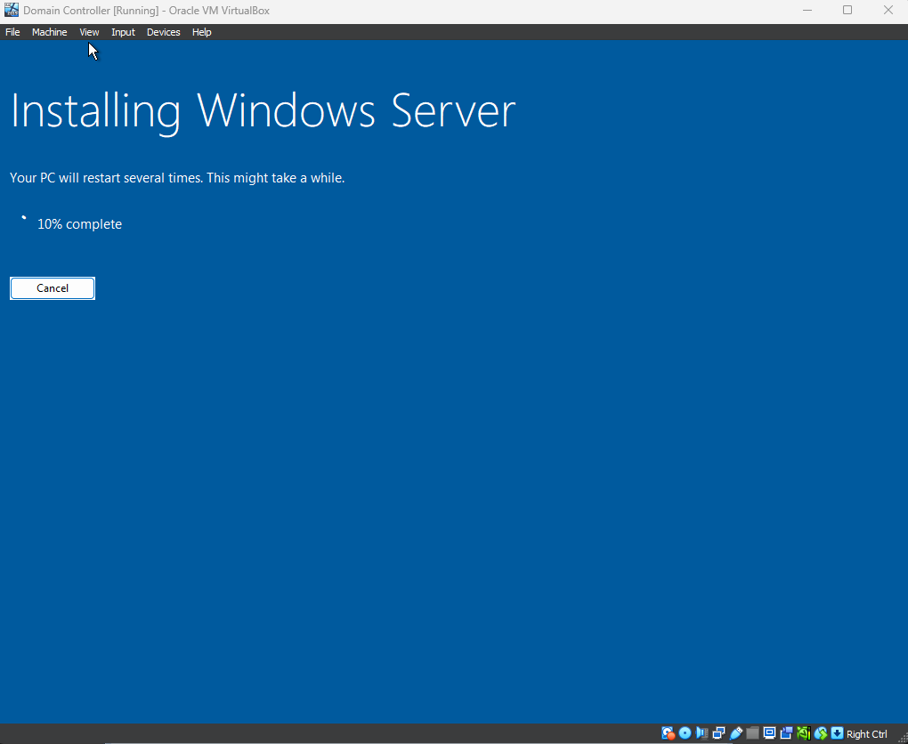Toggle the mouse integration status icon
The image size is (908, 744).
point(821,733)
